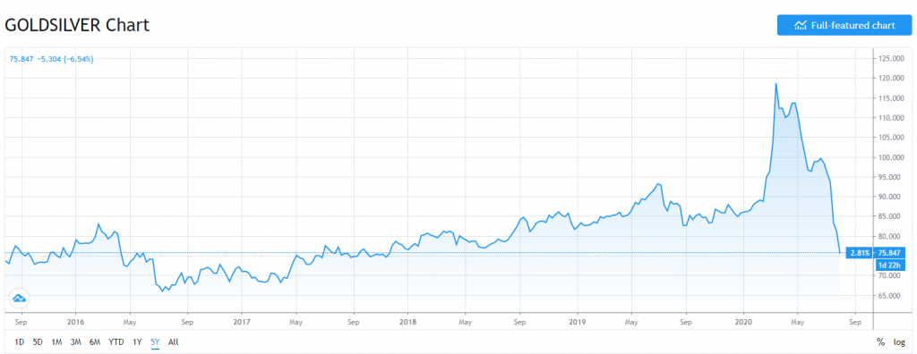Click the 125.000 price axis label
Viewport: 917px width, 354px height.
point(892,58)
